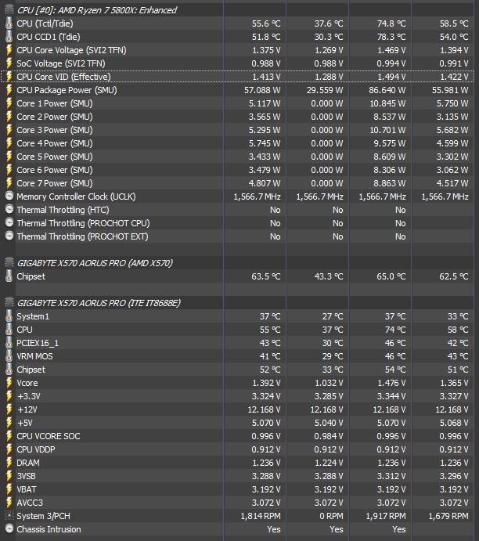Viewport: 479px width, 541px height.
Task: Select the CPU (Tctl/Tdie) sensor row
Action: (x=239, y=23)
